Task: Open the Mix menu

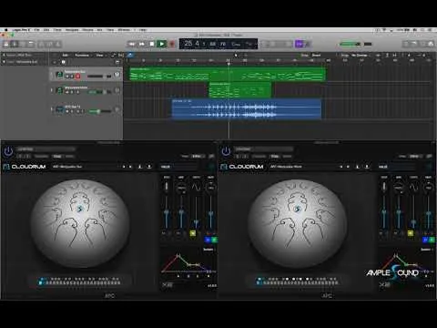Action: pos(99,30)
